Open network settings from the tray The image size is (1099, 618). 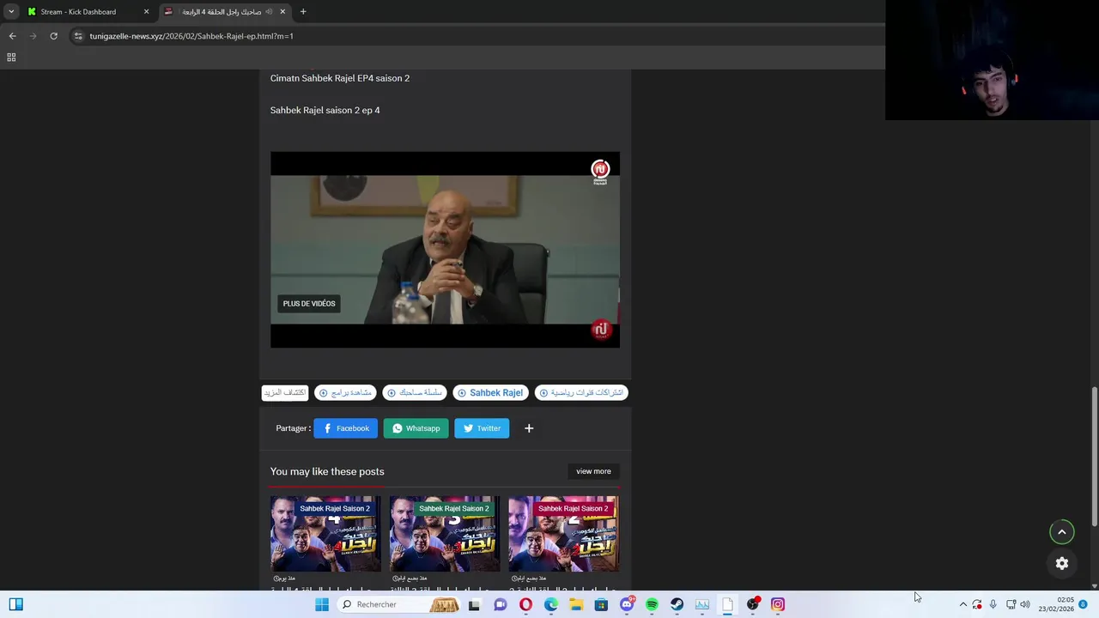(1011, 604)
